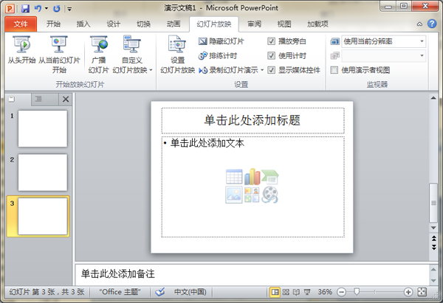Switch to Animations tab (动画)
This screenshot has height=303, width=443.
[174, 24]
